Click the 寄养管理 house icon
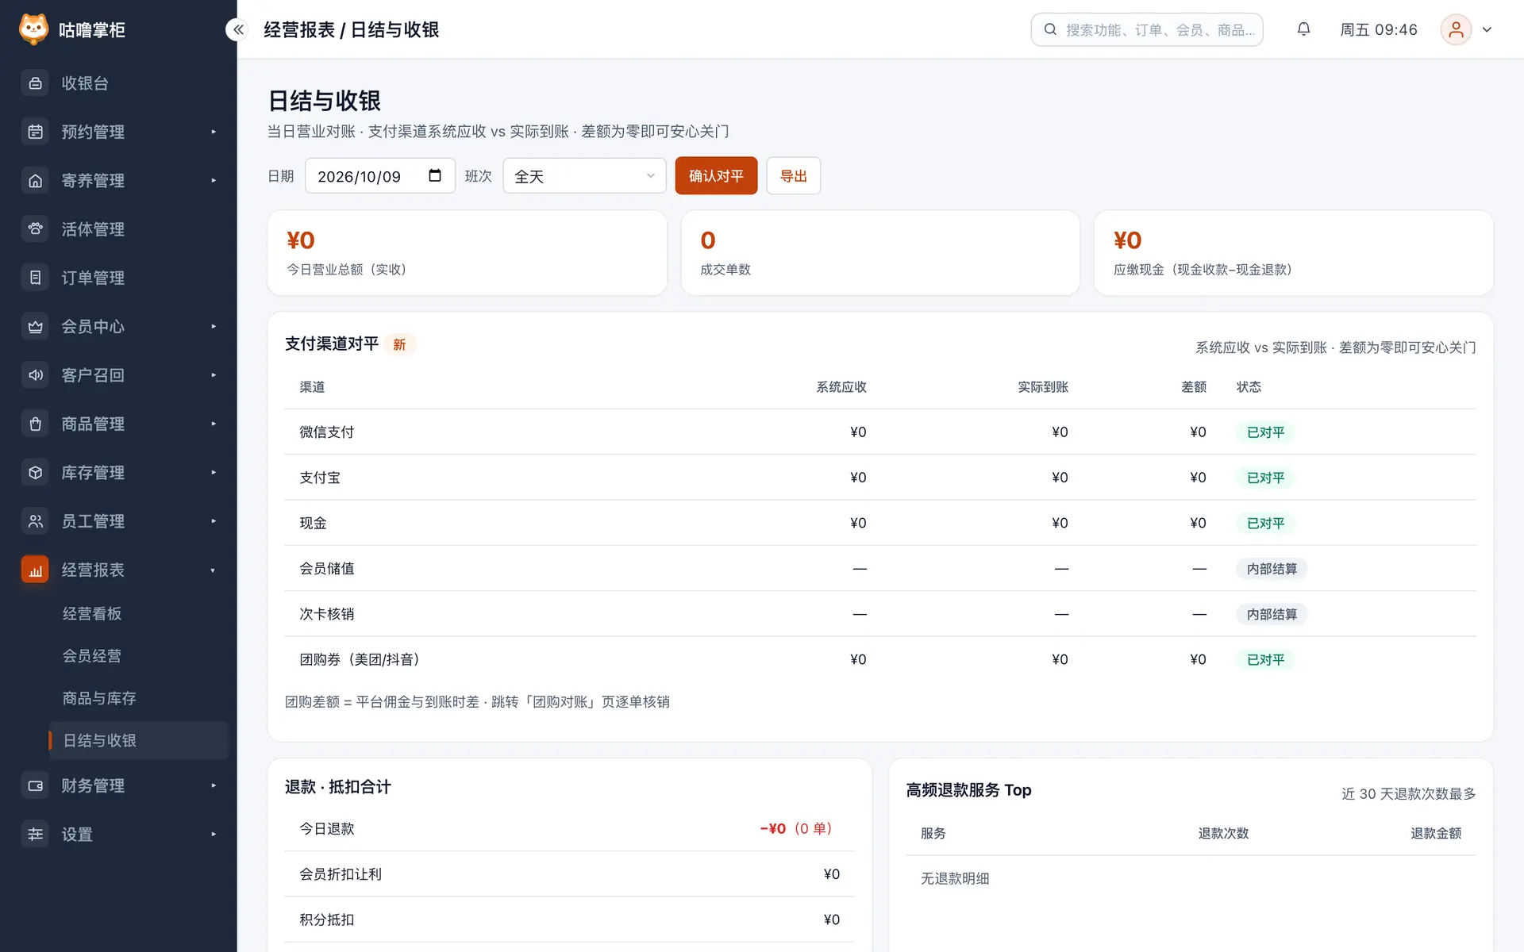 tap(35, 181)
